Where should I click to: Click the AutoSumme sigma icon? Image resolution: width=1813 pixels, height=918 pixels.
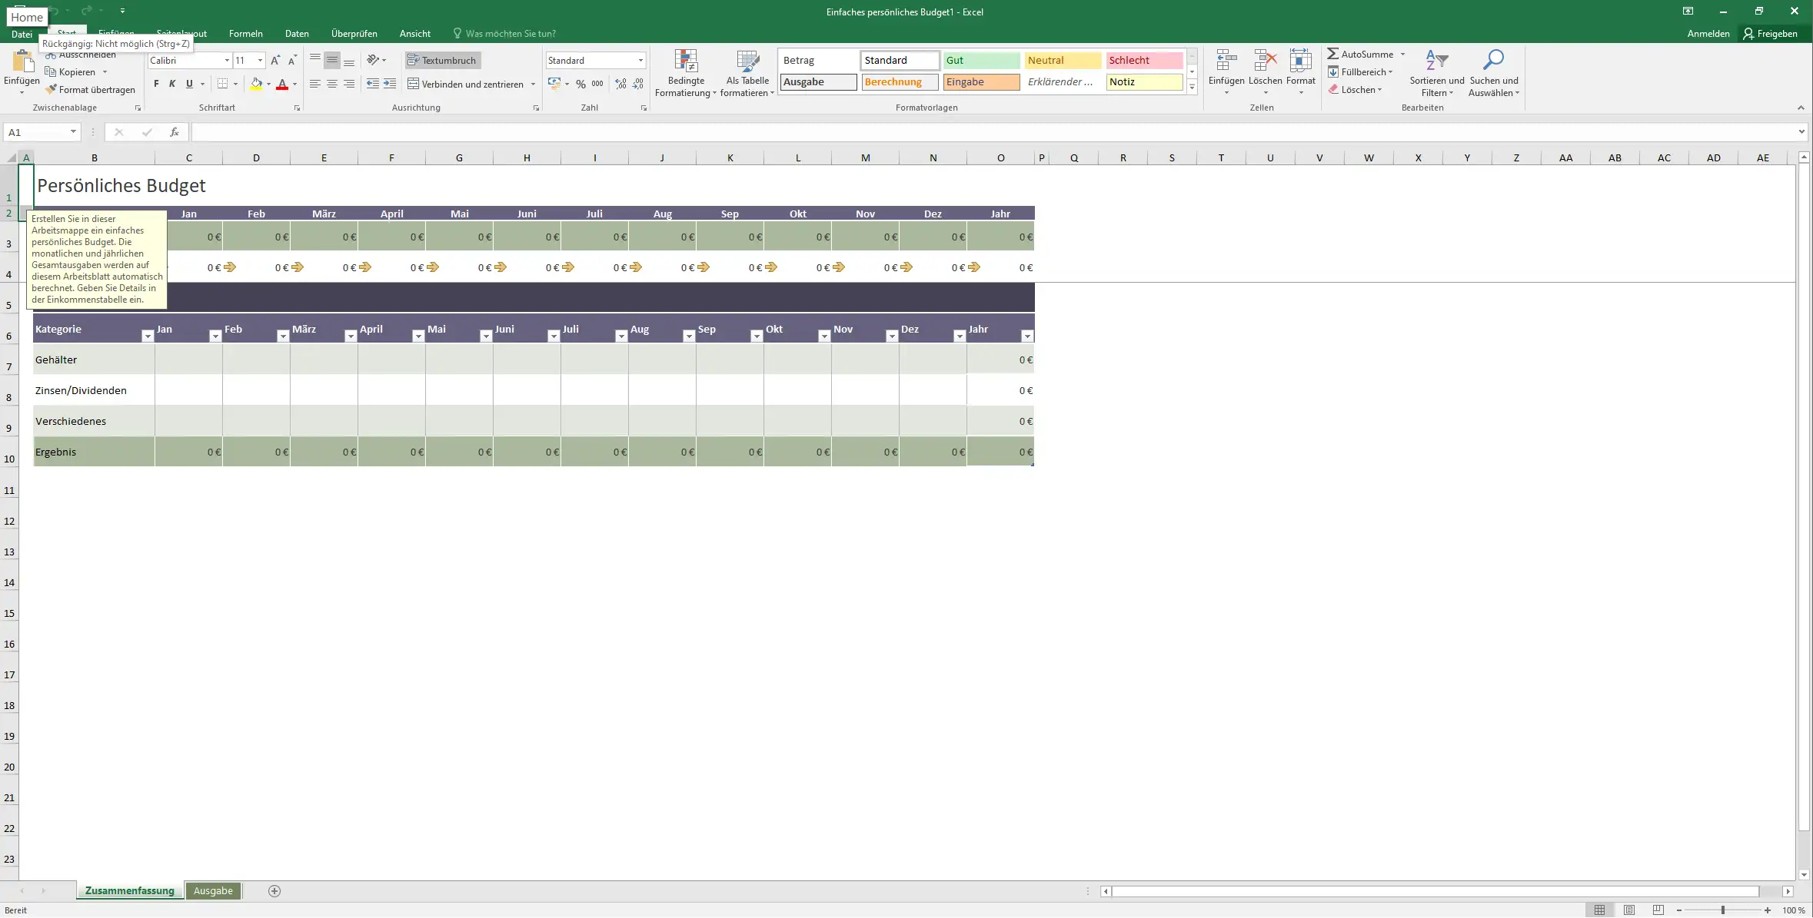pyautogui.click(x=1332, y=55)
